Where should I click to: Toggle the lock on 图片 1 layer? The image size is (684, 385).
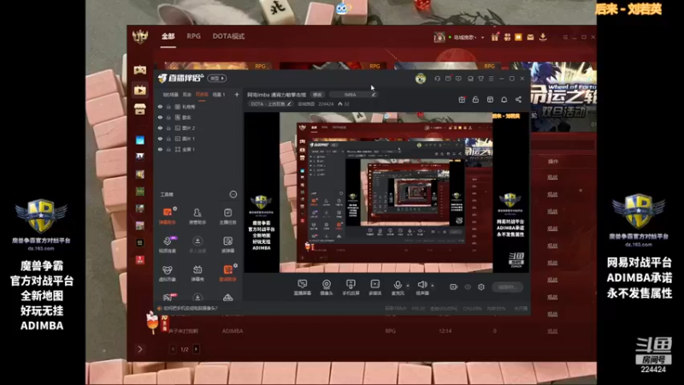pos(168,139)
